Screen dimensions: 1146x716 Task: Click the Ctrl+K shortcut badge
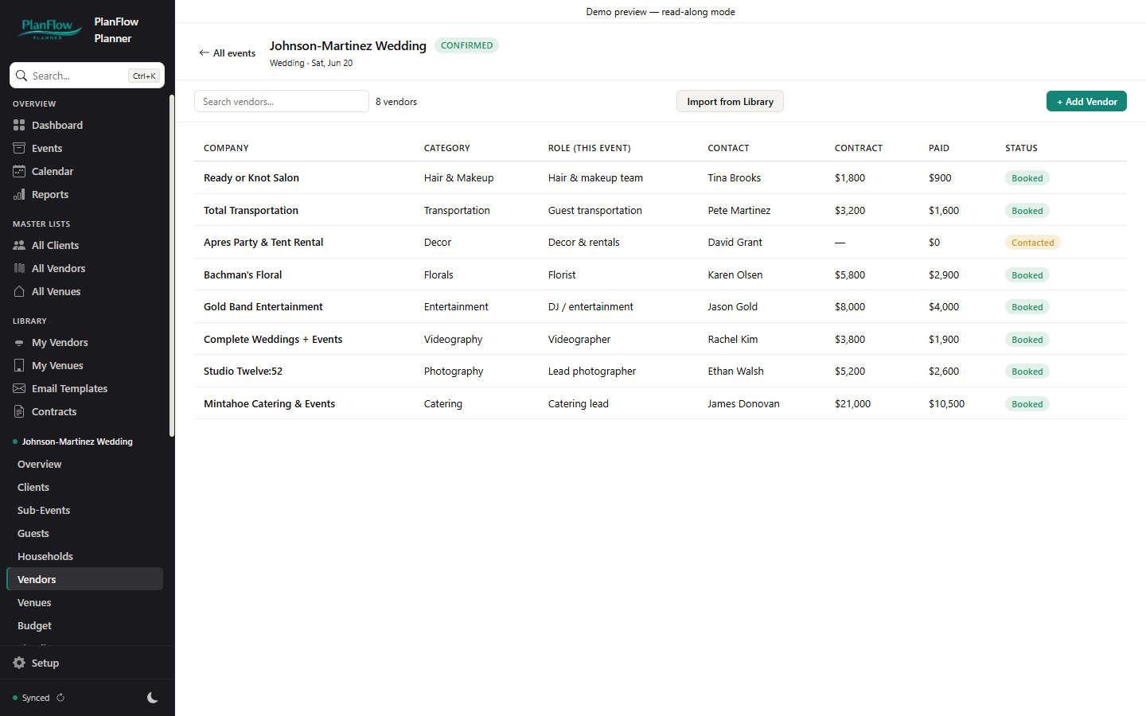144,76
